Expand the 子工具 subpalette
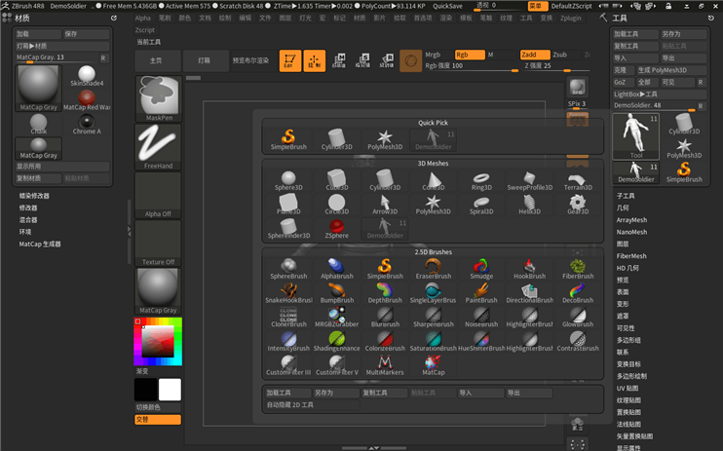 (626, 196)
